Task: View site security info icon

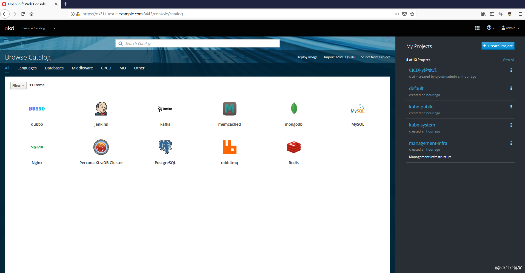Action: 73,14
